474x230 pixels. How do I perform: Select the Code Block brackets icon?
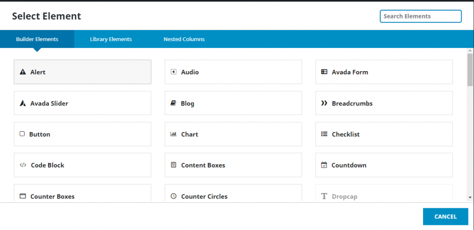(x=23, y=165)
